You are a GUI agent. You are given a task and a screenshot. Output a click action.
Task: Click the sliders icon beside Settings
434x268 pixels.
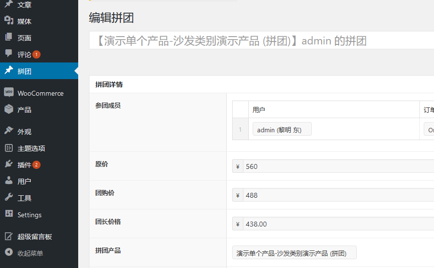point(9,214)
